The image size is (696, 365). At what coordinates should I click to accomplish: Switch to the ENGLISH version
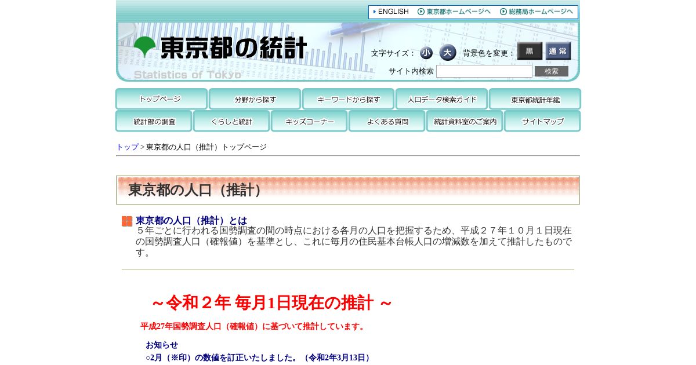click(391, 12)
